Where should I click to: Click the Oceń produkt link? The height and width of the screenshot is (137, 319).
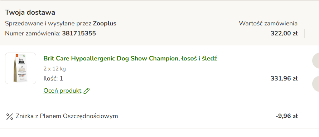62,90
